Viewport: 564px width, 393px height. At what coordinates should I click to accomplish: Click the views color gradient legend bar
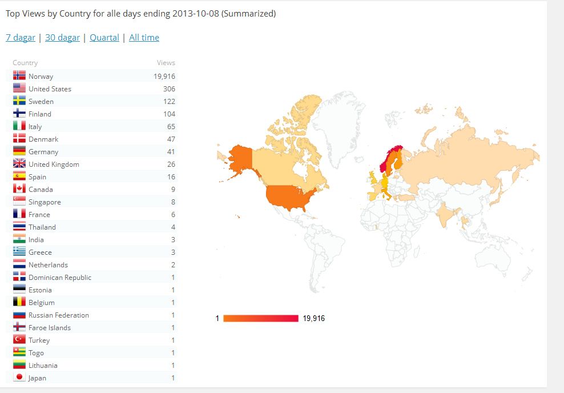point(260,318)
